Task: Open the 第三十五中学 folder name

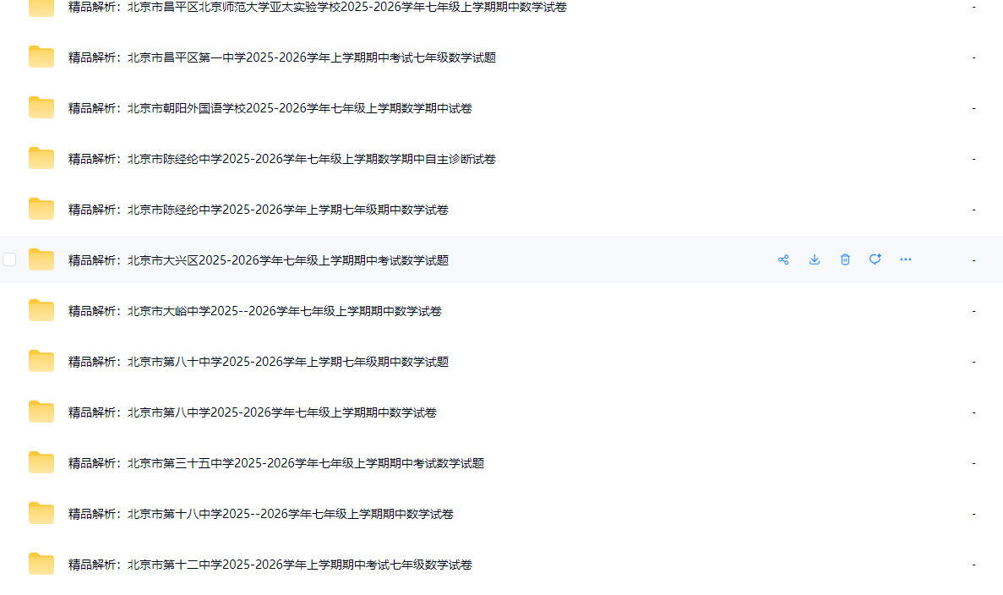Action: pyautogui.click(x=275, y=463)
